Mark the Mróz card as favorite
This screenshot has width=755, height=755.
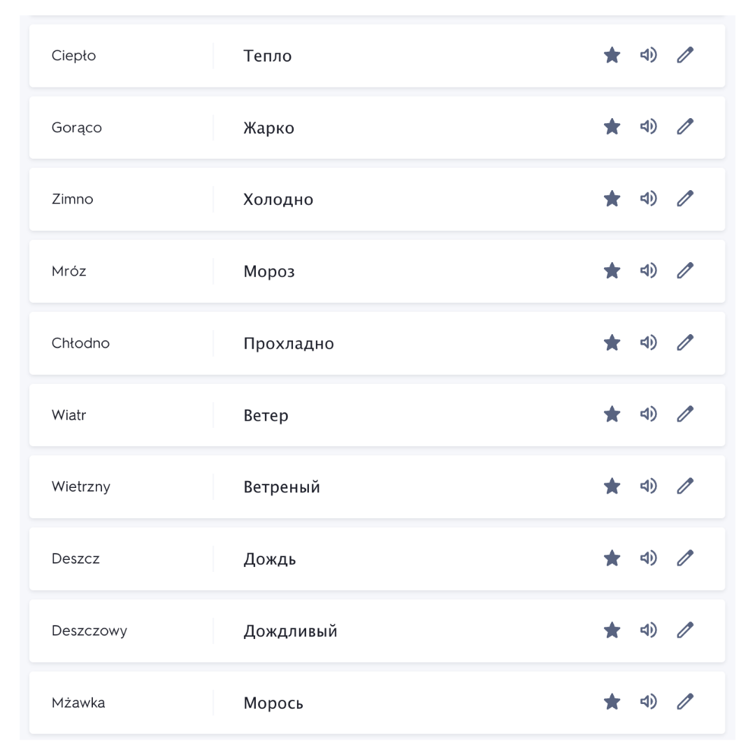click(612, 271)
